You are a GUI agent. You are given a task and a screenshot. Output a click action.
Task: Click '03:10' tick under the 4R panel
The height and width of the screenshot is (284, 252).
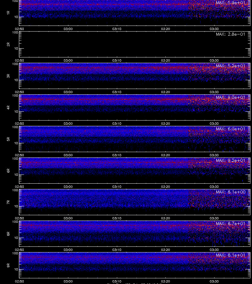(x=117, y=123)
